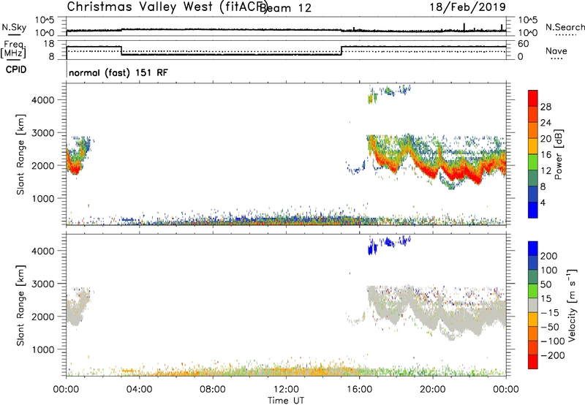Click the '16:00' time tick label

coord(359,390)
